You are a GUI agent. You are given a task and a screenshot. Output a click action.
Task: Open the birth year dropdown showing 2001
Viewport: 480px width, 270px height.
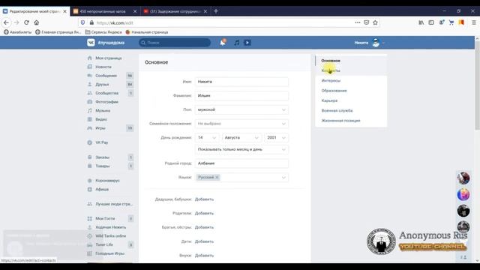[x=277, y=138]
